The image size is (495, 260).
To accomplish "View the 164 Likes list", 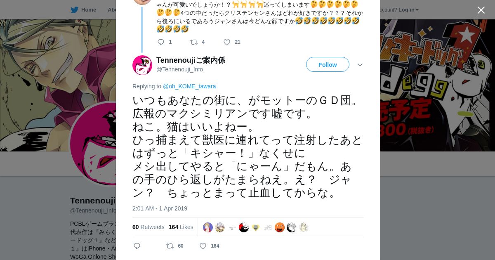I will coord(181,227).
